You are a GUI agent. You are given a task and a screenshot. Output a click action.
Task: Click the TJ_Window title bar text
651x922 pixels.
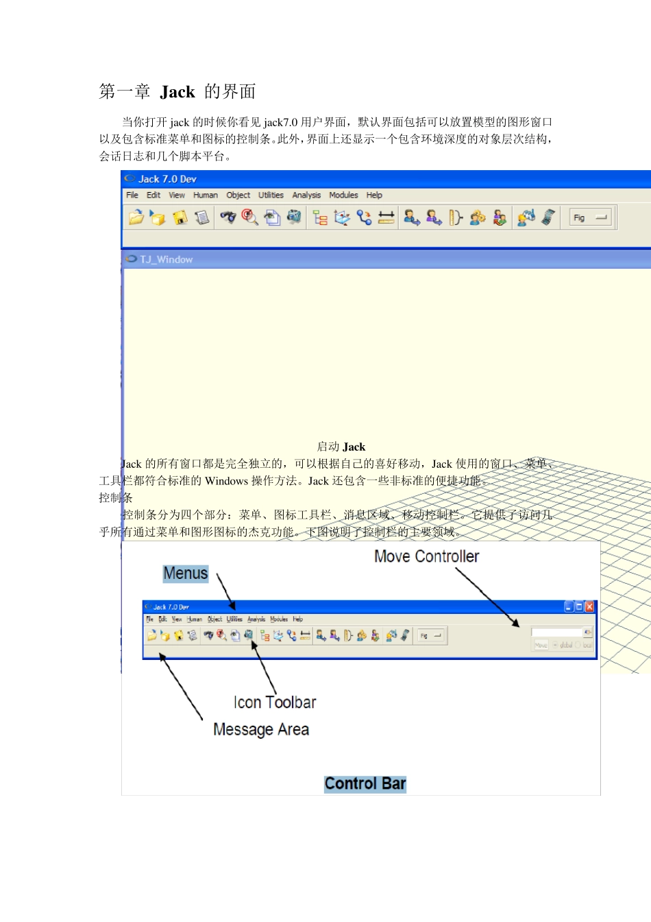pyautogui.click(x=167, y=259)
